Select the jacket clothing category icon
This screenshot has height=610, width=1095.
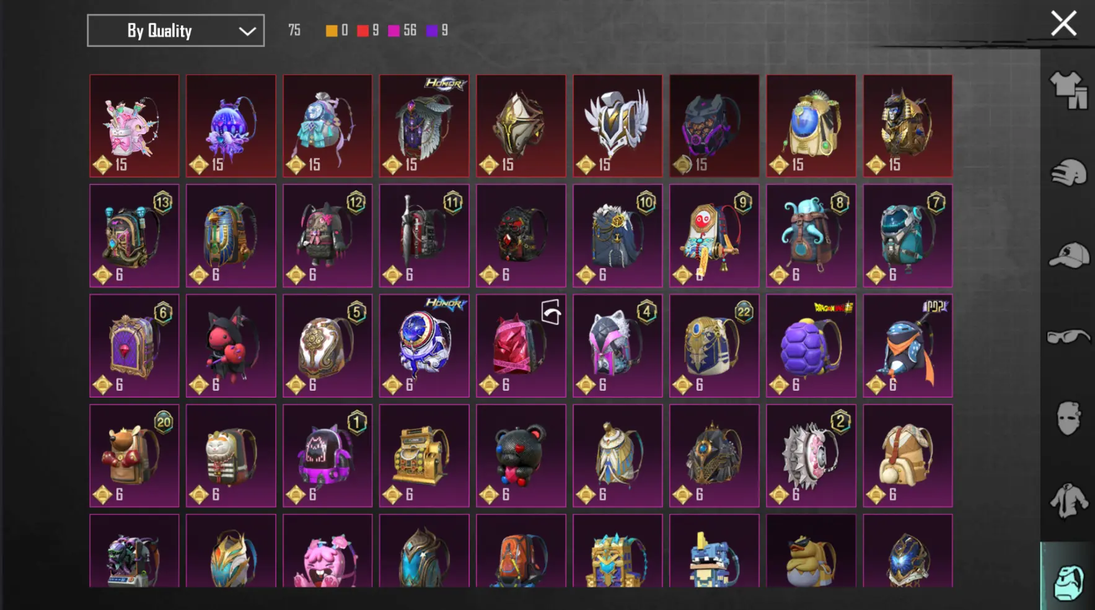[x=1068, y=500]
